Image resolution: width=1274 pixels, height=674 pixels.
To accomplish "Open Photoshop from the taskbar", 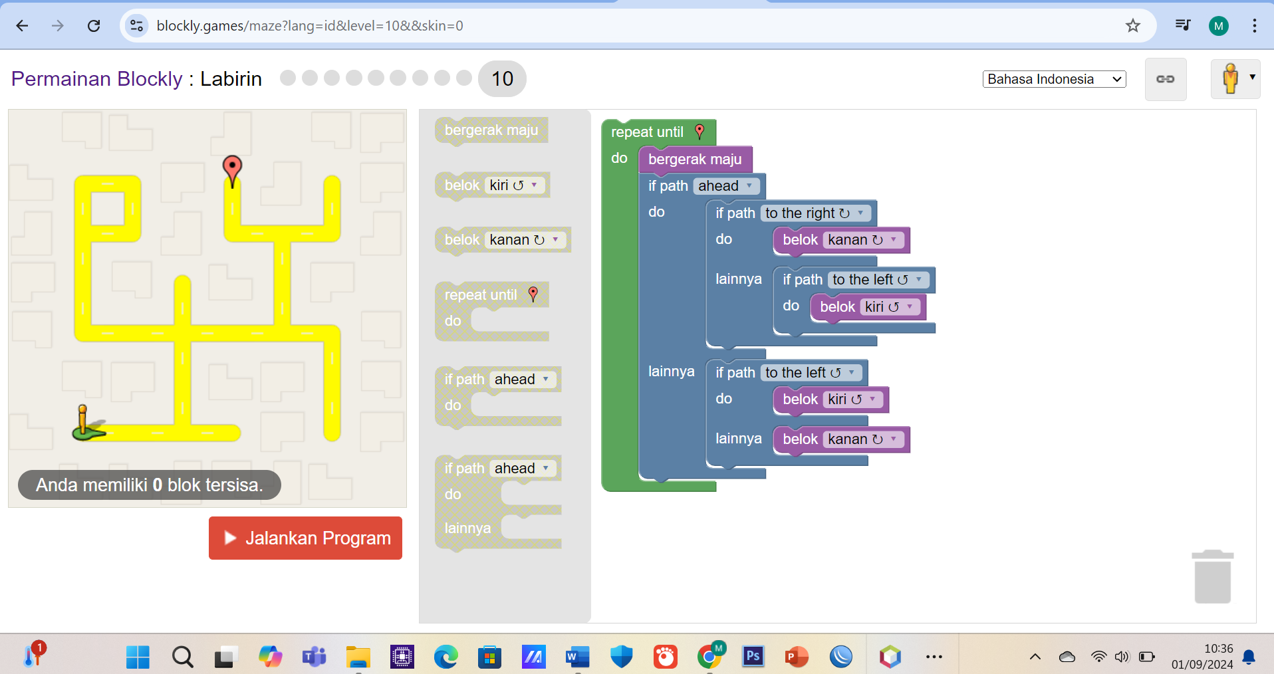I will click(x=753, y=657).
